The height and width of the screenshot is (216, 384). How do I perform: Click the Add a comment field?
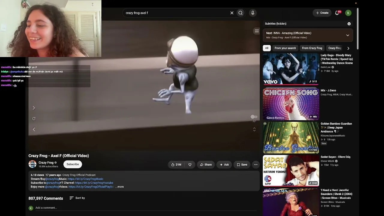point(146,208)
